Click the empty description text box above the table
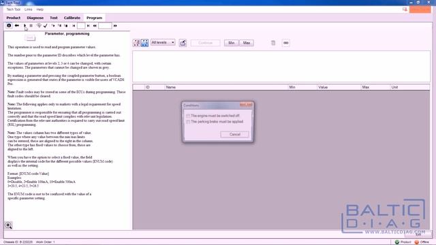The image size is (436, 245). tap(281, 67)
